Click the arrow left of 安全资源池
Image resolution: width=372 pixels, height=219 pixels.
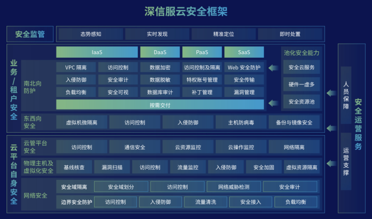point(272,102)
